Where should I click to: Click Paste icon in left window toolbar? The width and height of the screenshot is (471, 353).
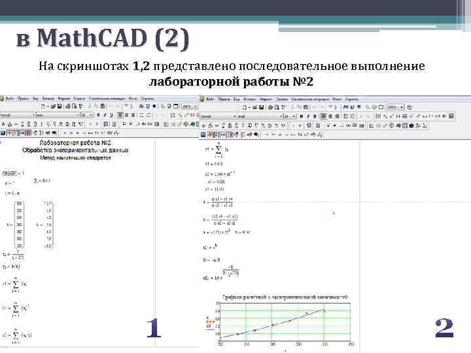pyautogui.click(x=103, y=107)
